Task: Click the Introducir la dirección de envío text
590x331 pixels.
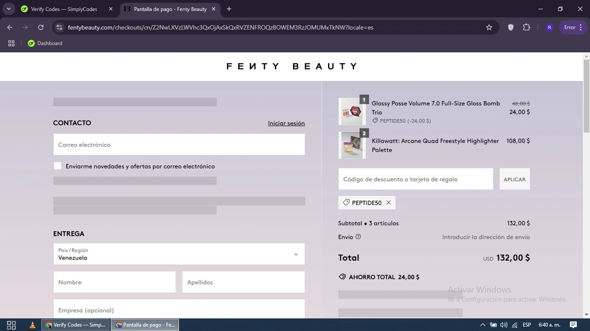Action: coord(486,237)
